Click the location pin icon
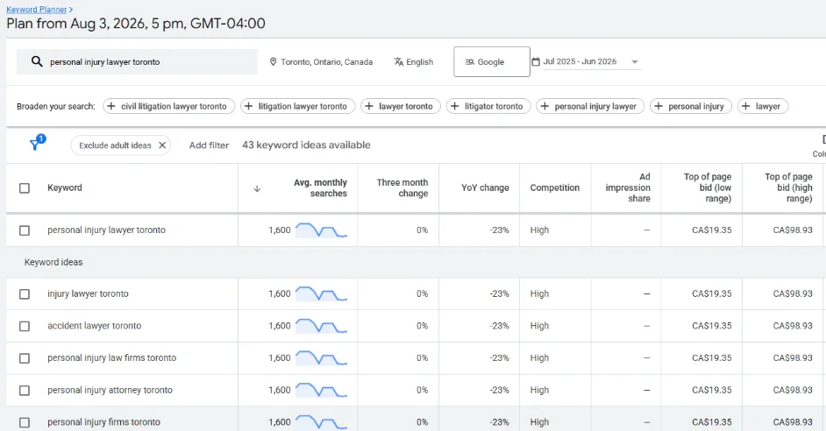The width and height of the screenshot is (826, 431). coord(273,61)
